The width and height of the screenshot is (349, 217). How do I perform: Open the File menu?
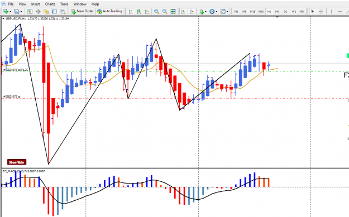[x=11, y=4]
